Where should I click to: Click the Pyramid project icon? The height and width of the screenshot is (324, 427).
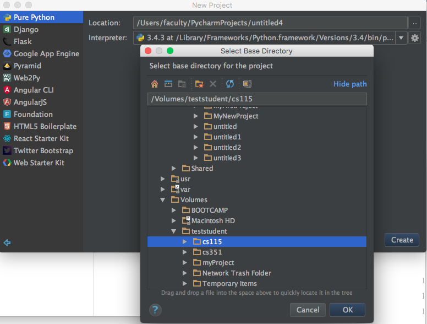pos(7,66)
